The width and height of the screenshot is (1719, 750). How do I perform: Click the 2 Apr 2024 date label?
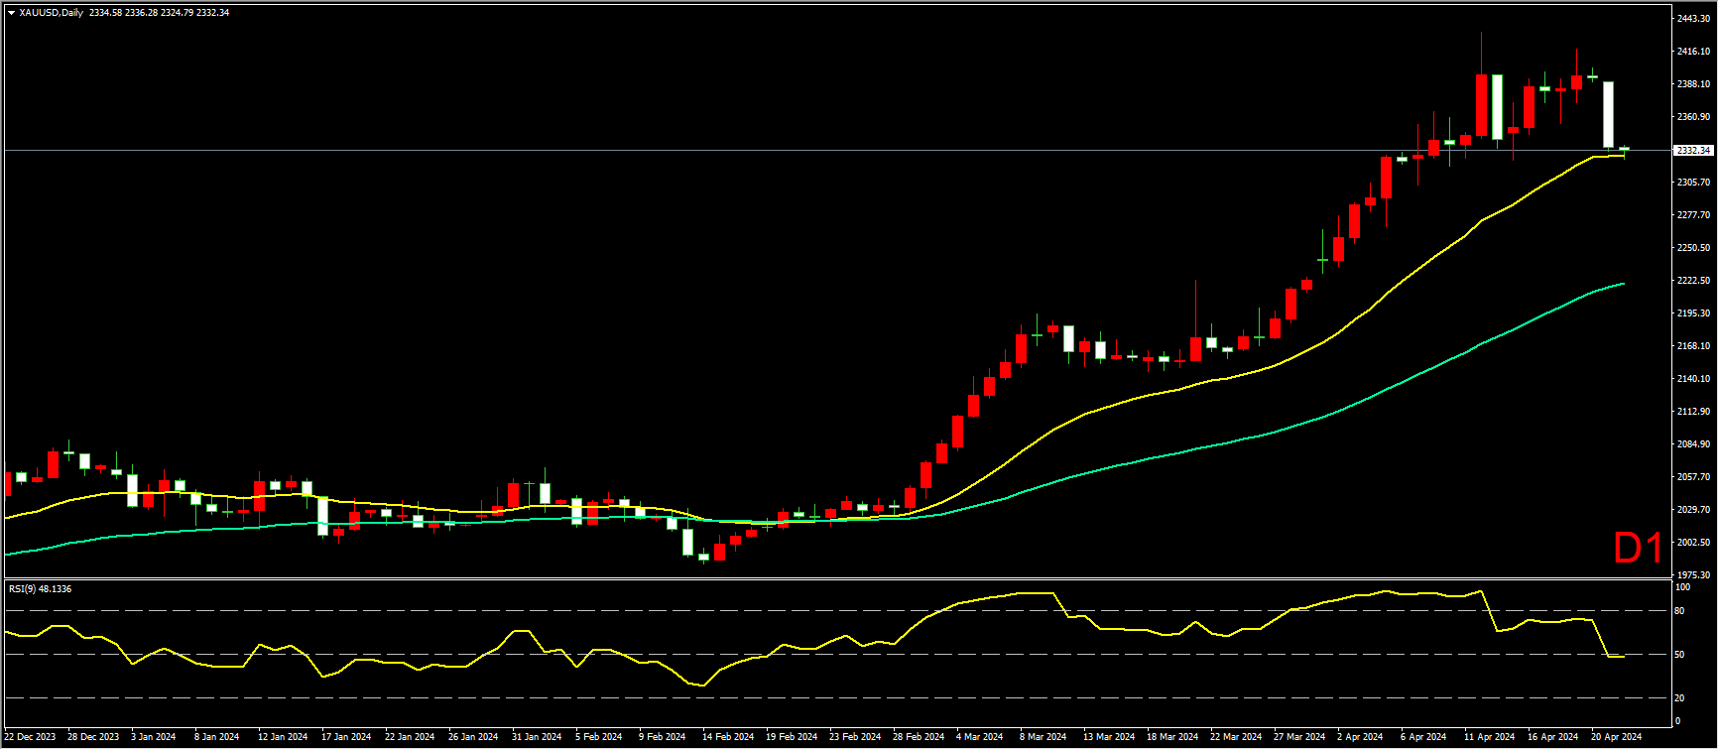[1360, 737]
